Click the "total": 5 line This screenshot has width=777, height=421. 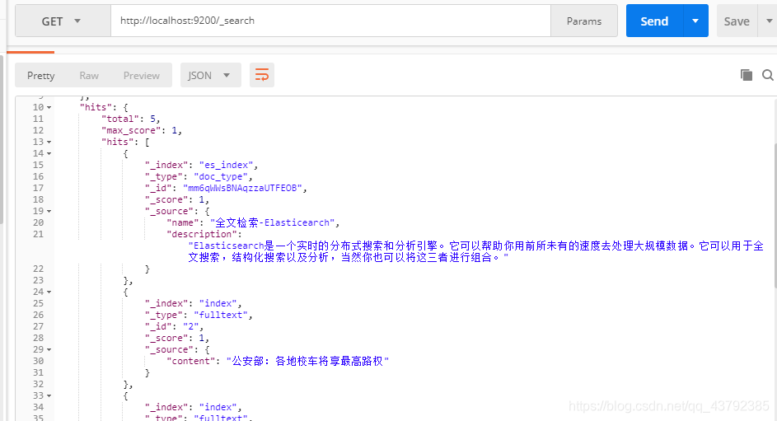point(130,119)
